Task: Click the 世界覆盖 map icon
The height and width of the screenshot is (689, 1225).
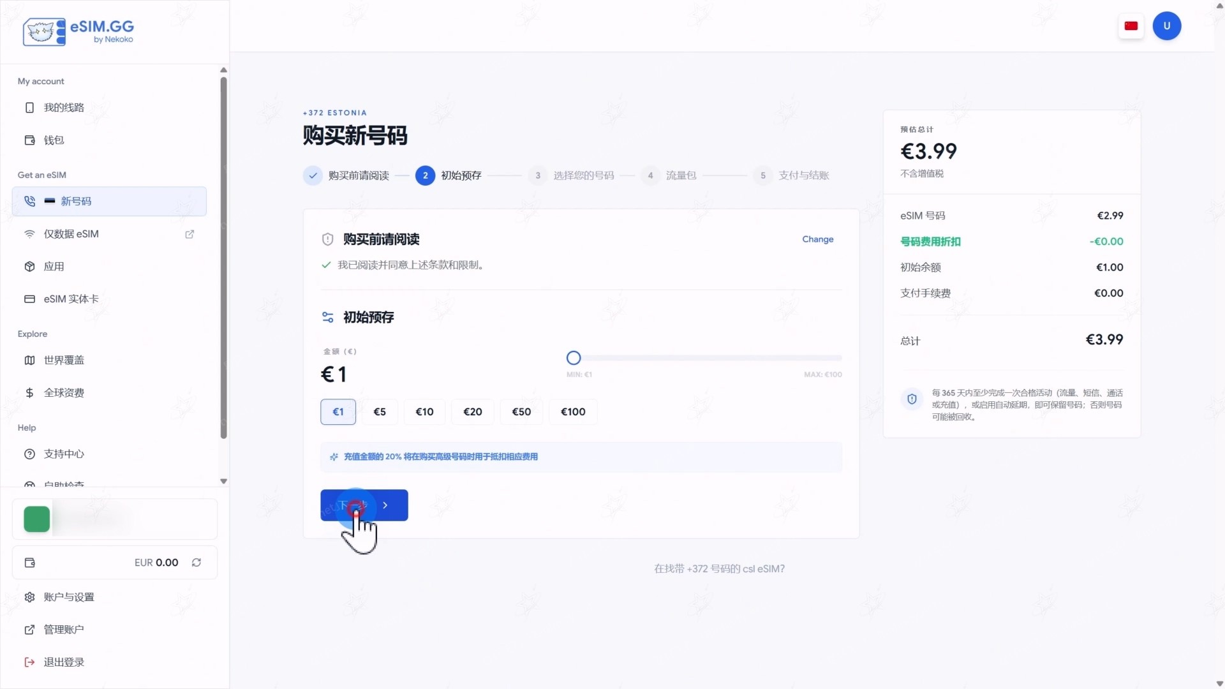Action: click(29, 360)
